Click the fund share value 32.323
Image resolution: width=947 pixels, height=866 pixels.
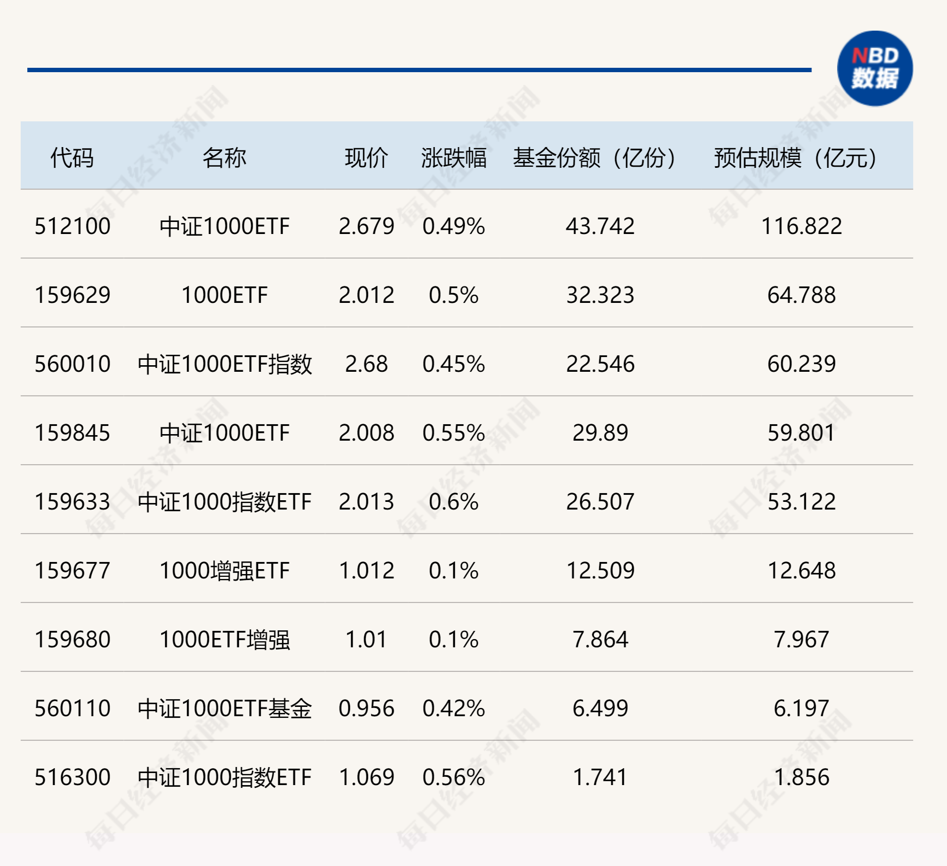tap(600, 295)
